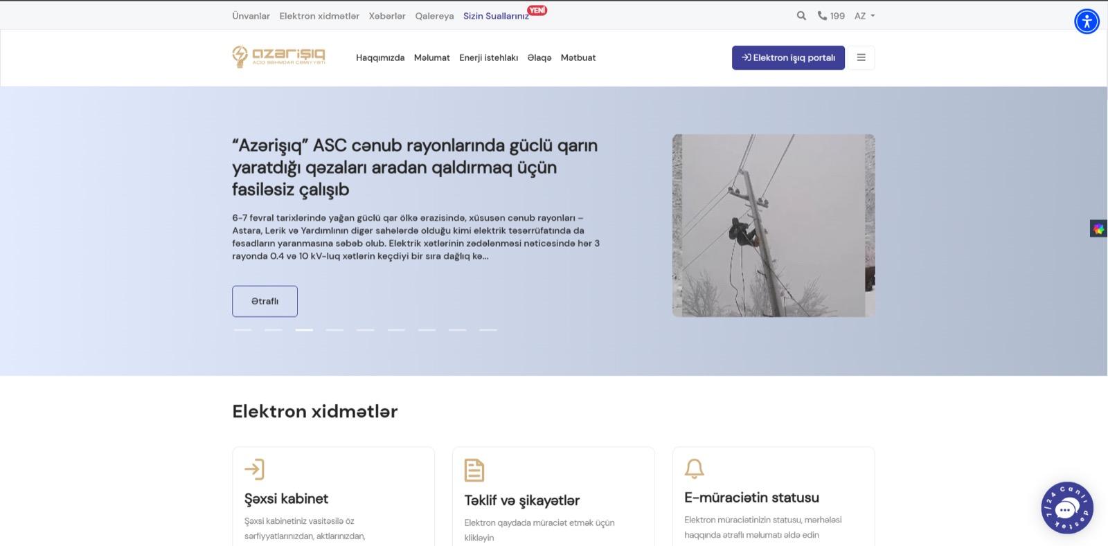The image size is (1108, 546).
Task: Select the first carousel slide indicator
Action: coord(242,330)
